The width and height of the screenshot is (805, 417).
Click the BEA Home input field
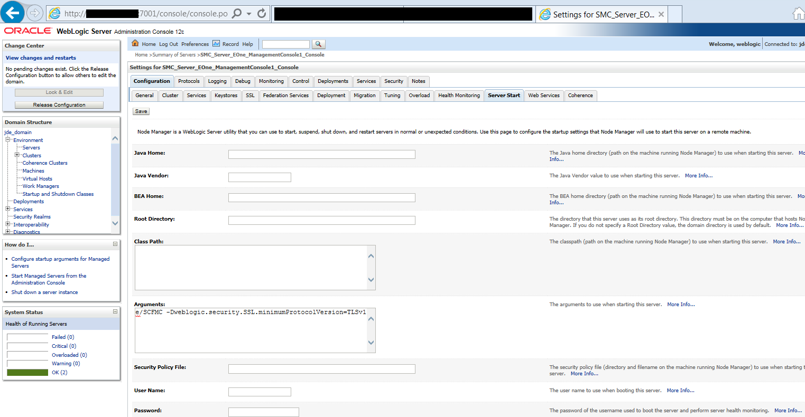pyautogui.click(x=322, y=197)
